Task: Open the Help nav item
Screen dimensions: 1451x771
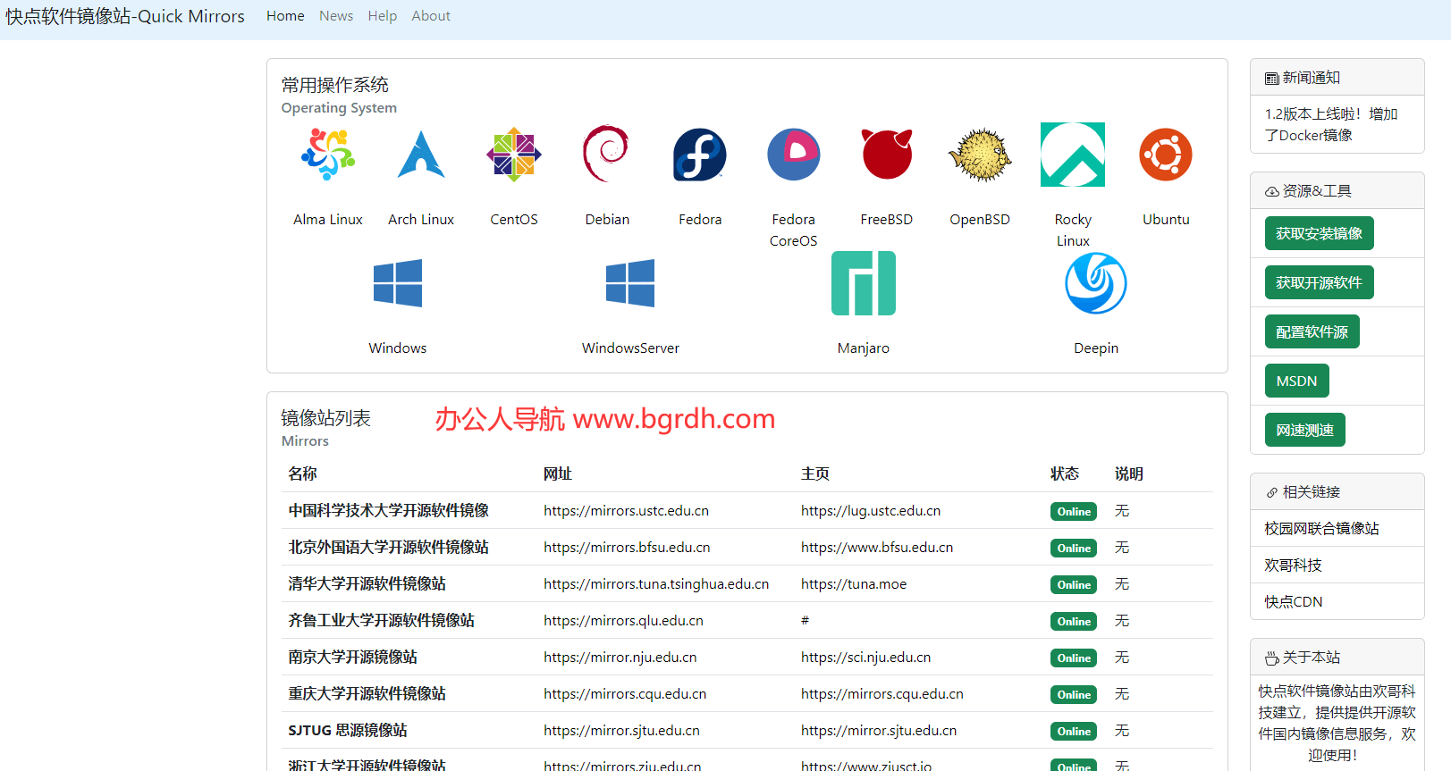Action: [x=383, y=16]
